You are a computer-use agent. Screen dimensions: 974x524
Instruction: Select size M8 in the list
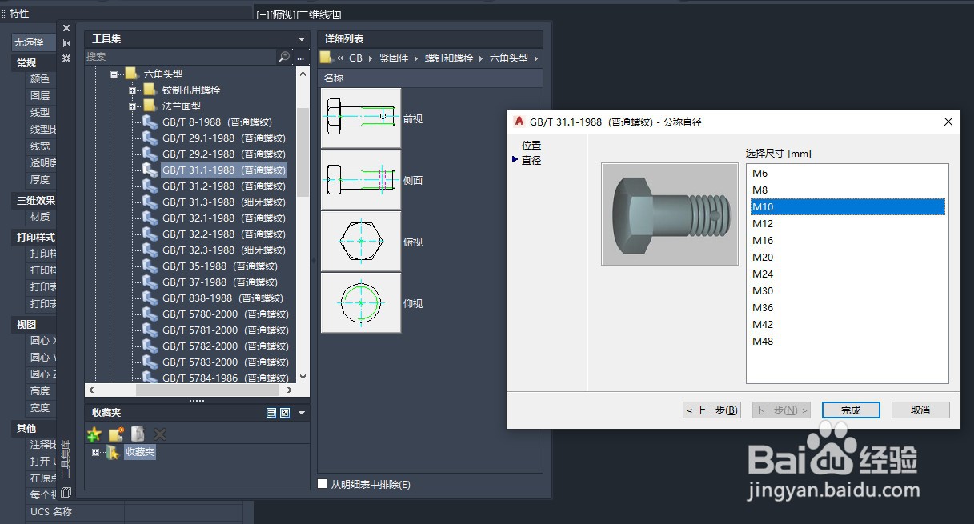click(x=848, y=190)
